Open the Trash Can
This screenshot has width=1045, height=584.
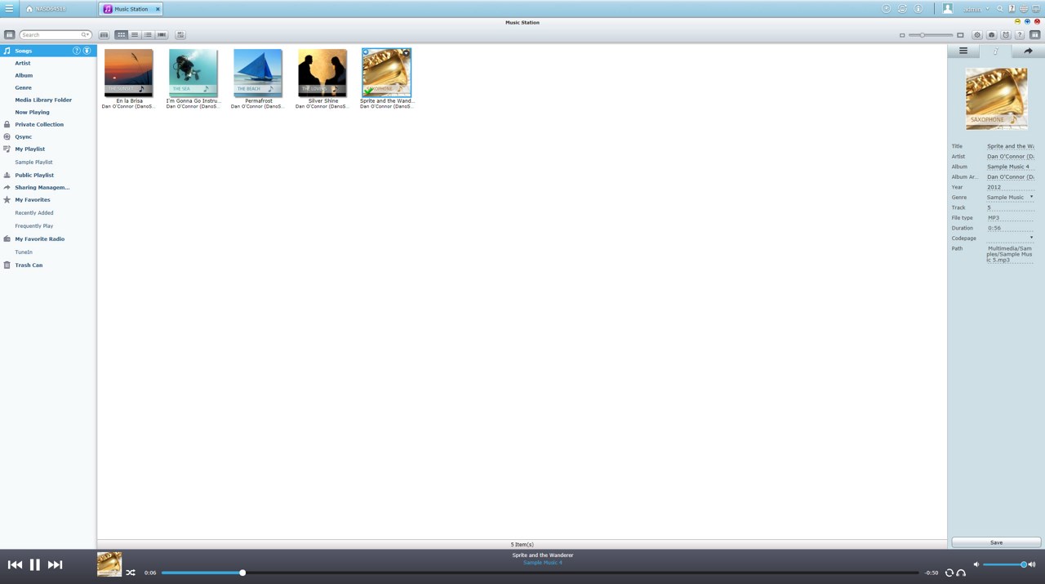pos(29,265)
